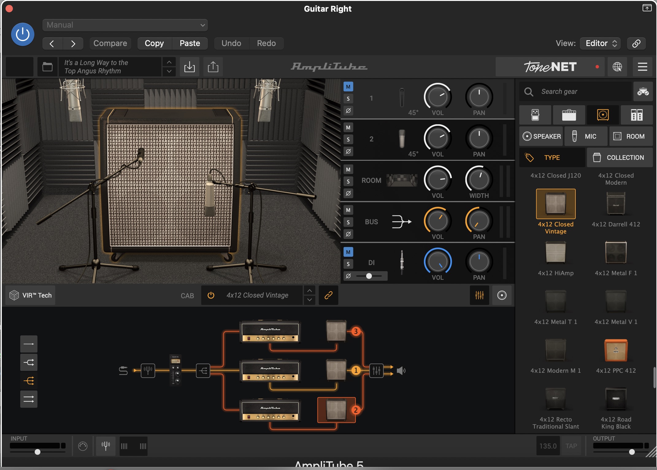Unmute mic 1 with M button

(x=348, y=87)
